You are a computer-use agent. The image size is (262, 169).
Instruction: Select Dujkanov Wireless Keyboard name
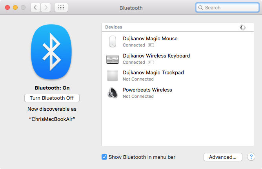coord(156,56)
